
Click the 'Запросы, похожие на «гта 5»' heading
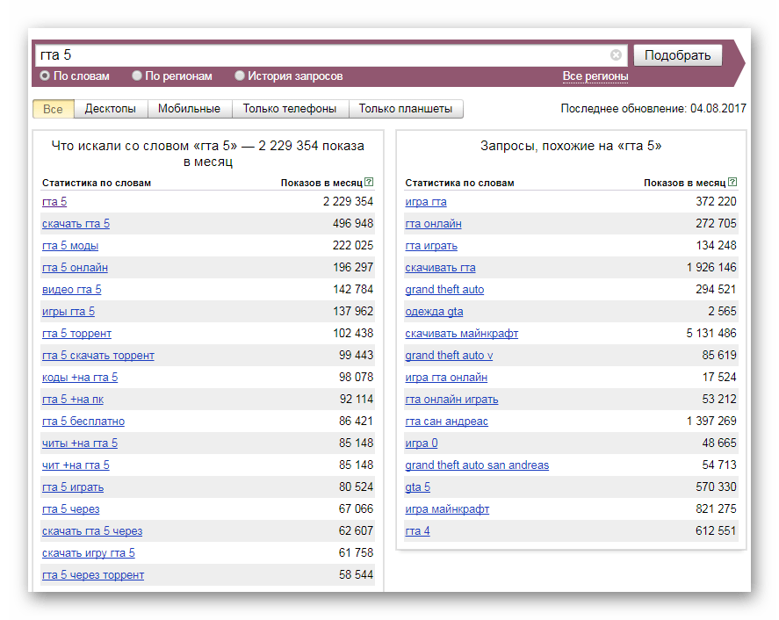pyautogui.click(x=571, y=146)
